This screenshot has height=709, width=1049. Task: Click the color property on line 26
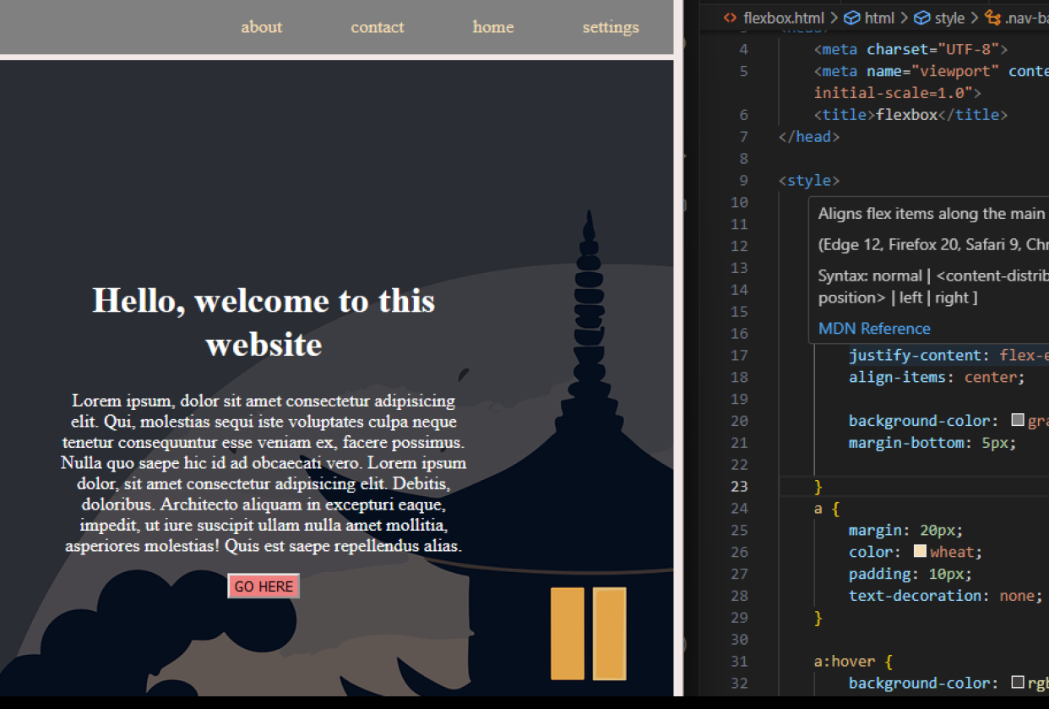tap(871, 552)
